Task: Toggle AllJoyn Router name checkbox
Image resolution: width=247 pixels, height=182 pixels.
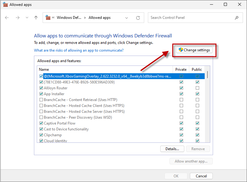Action: [41, 88]
